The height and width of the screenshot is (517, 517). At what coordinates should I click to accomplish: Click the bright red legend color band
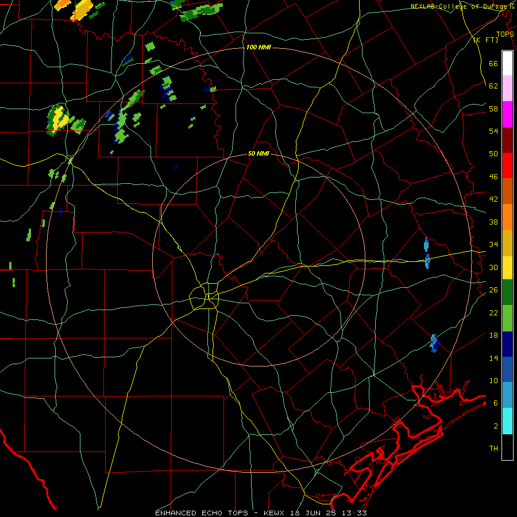click(507, 165)
